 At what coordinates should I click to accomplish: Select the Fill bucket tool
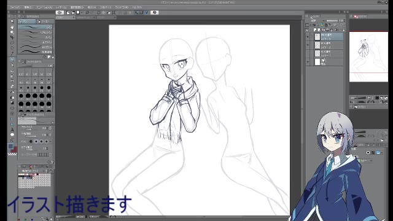[x=12, y=98]
